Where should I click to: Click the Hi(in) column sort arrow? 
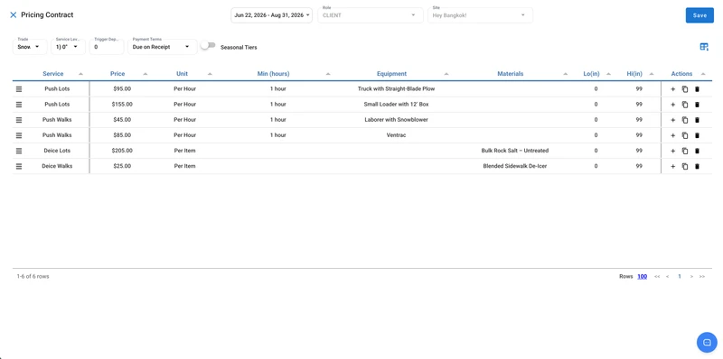pyautogui.click(x=652, y=74)
